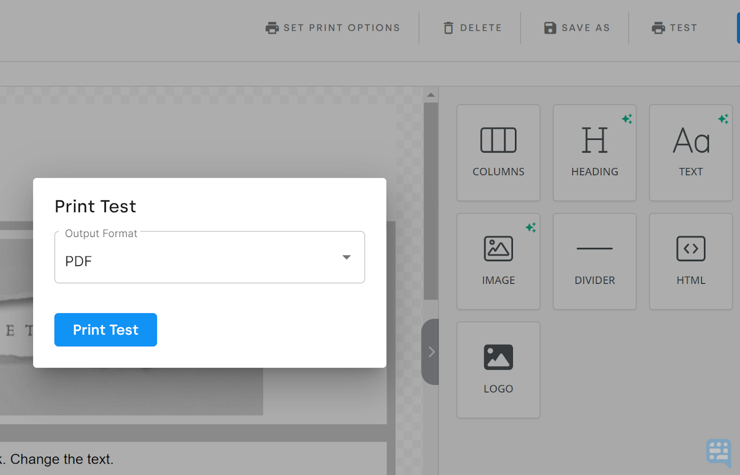
Task: Click the trash icon next to Delete
Action: [448, 27]
